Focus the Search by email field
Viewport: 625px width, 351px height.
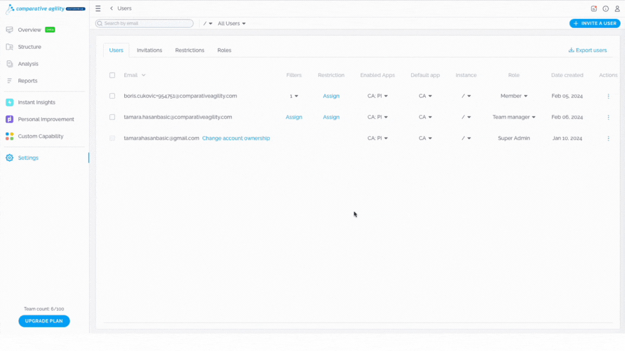coord(144,23)
